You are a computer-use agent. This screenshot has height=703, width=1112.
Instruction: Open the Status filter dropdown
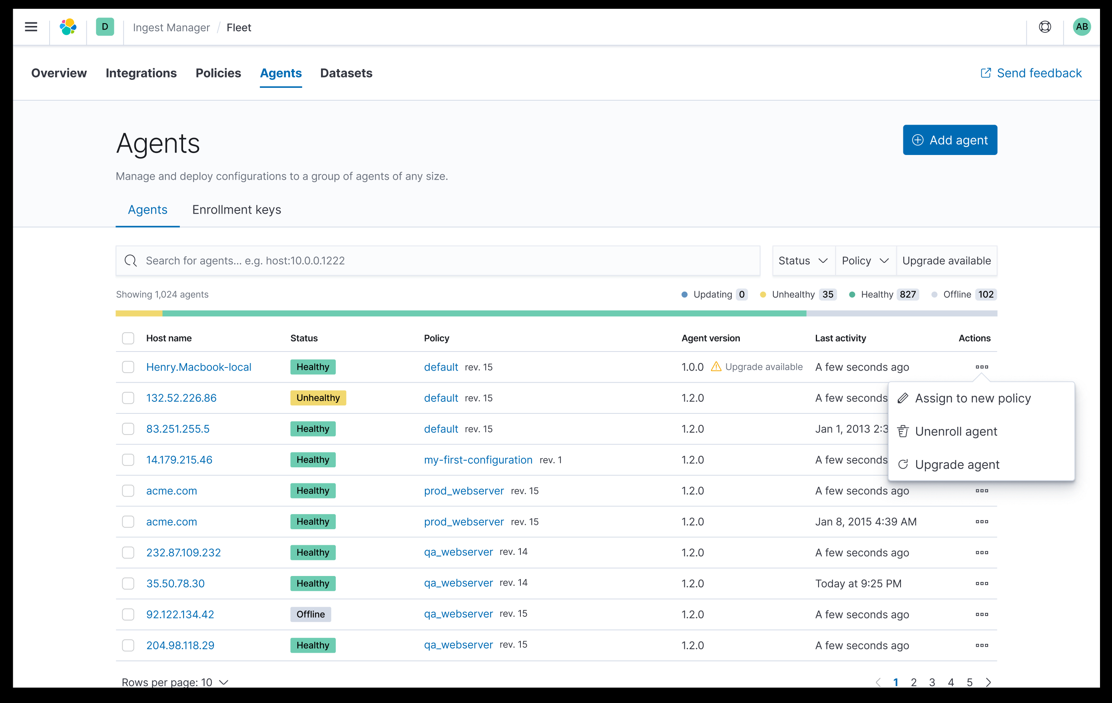pyautogui.click(x=803, y=260)
